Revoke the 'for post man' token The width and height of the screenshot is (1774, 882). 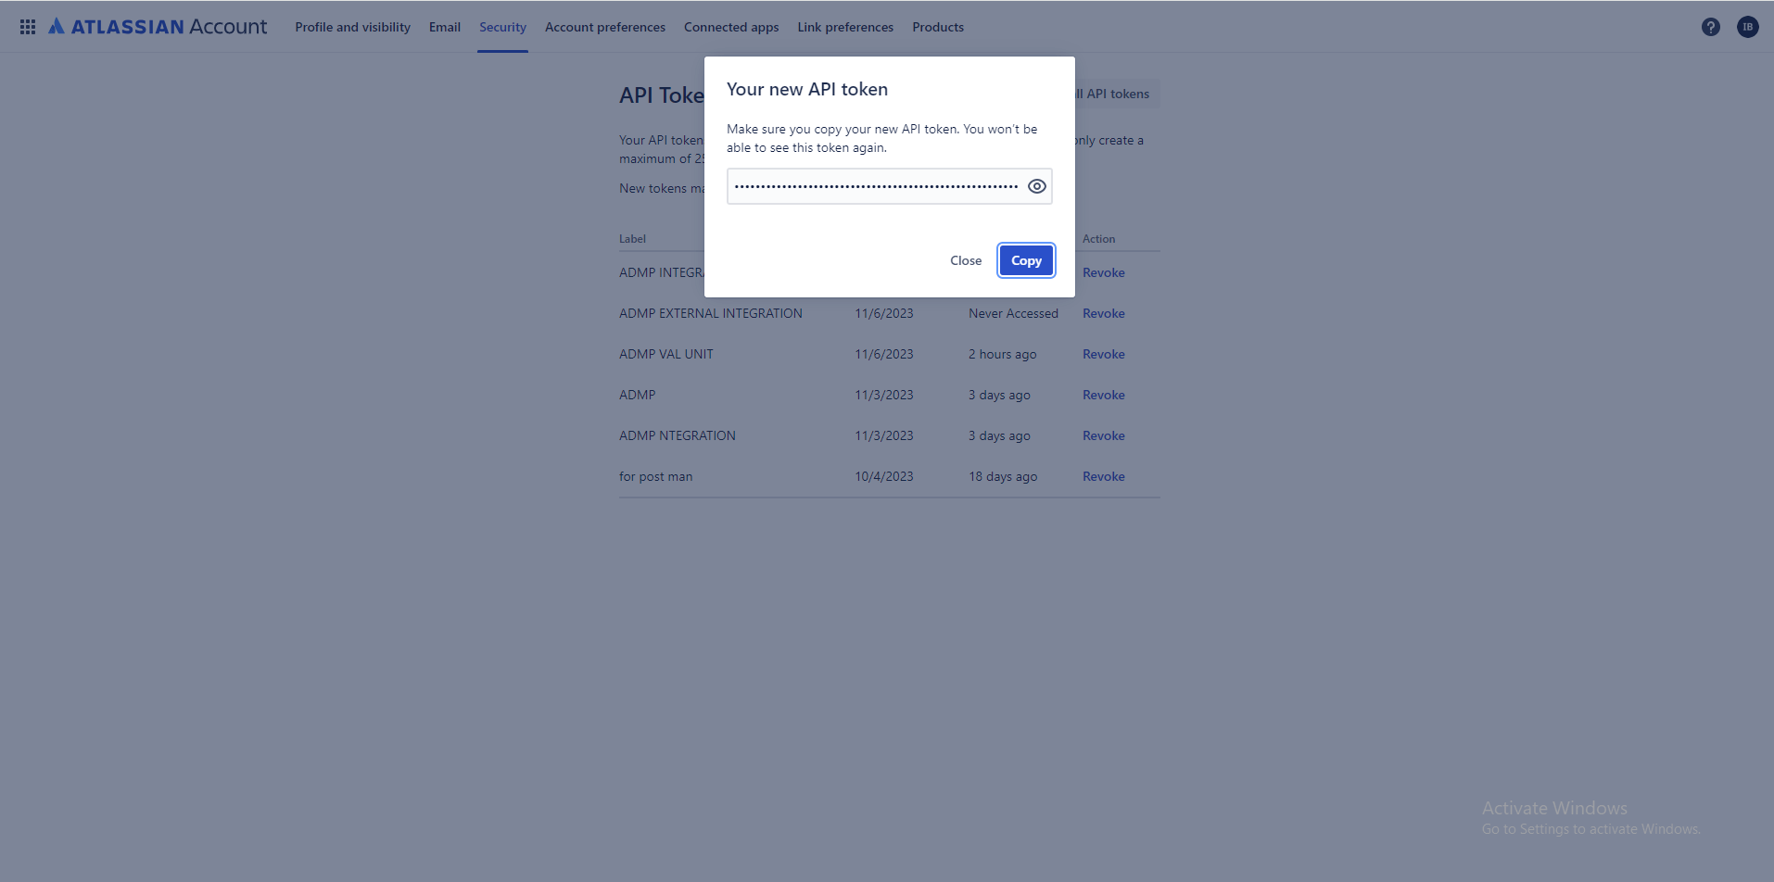(1103, 476)
